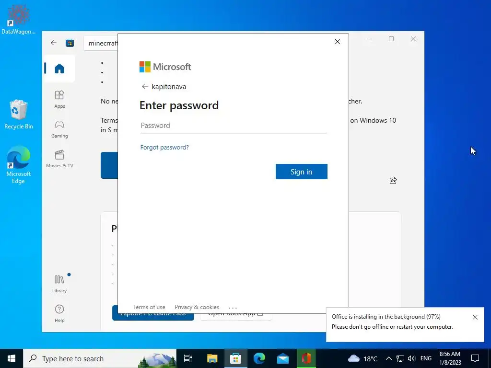The image size is (491, 368).
Task: Click the ENG language indicator
Action: [426, 358]
